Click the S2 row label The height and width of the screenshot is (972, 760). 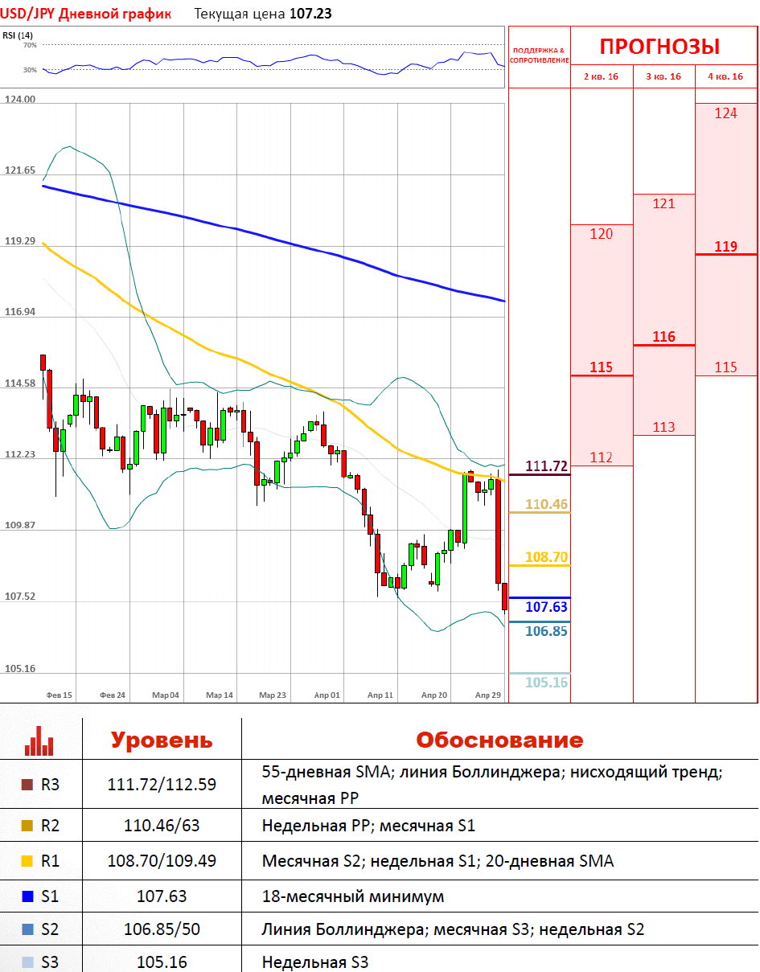50,929
